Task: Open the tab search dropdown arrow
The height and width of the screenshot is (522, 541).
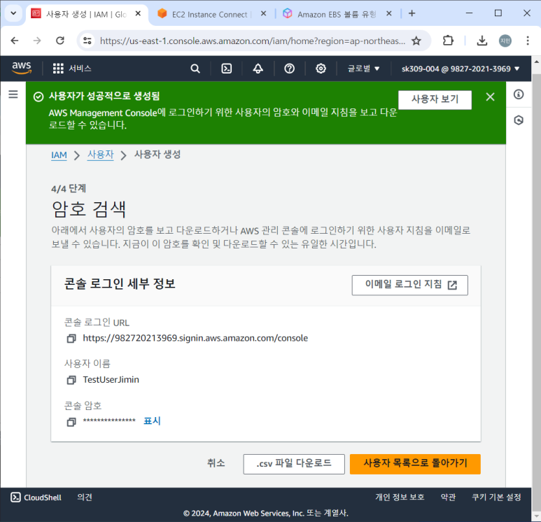Action: 13,13
